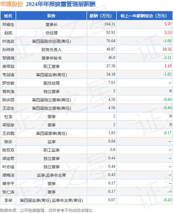Click the 第四届董事(离任) cell
The image size is (173, 213).
51,133
